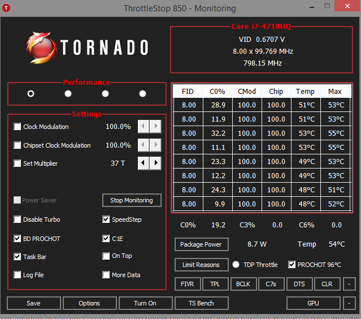This screenshot has width=361, height=319.
Task: Launch TS Bench benchmark
Action: coord(202,303)
